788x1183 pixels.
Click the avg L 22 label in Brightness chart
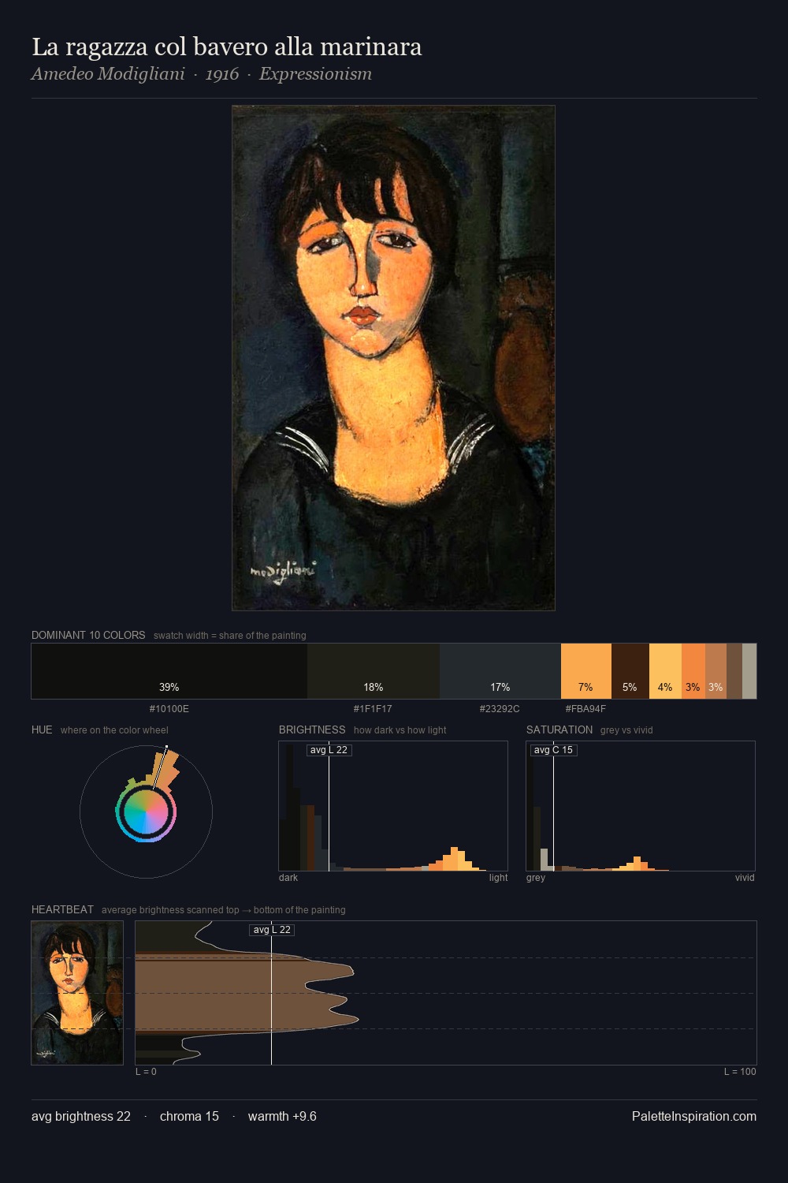(329, 750)
